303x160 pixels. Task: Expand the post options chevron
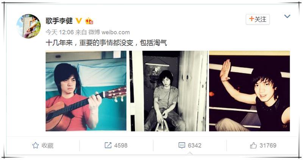[x=287, y=16]
